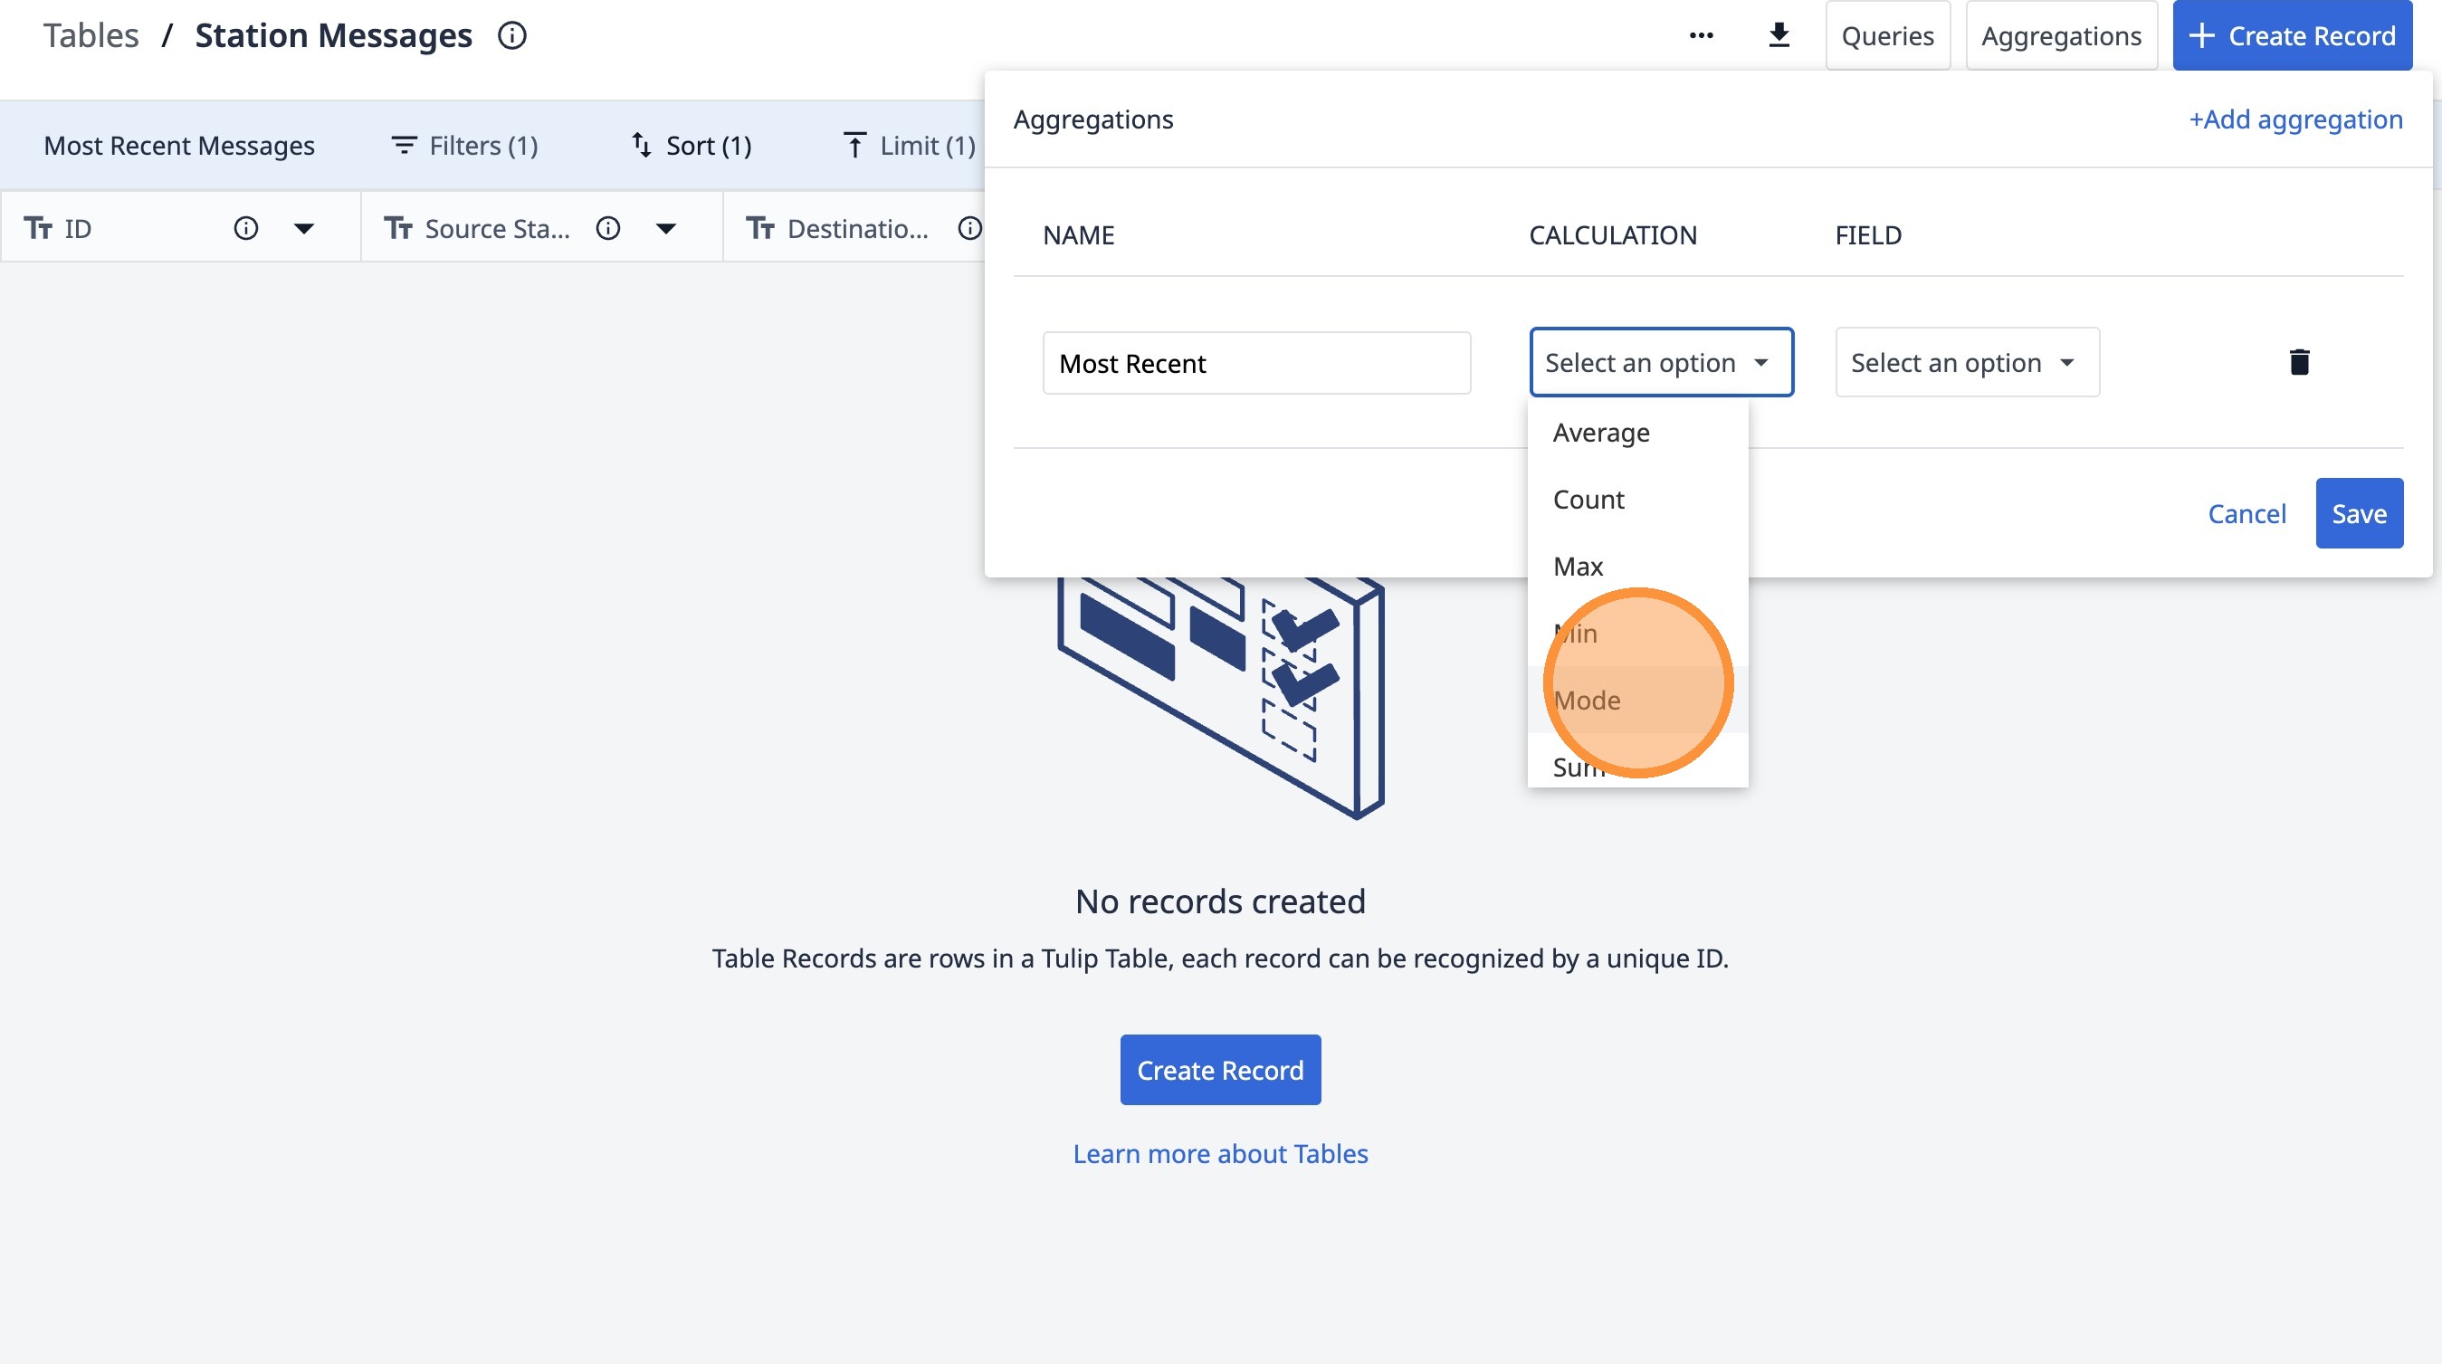Choose Mode from the calculation list

[1587, 701]
